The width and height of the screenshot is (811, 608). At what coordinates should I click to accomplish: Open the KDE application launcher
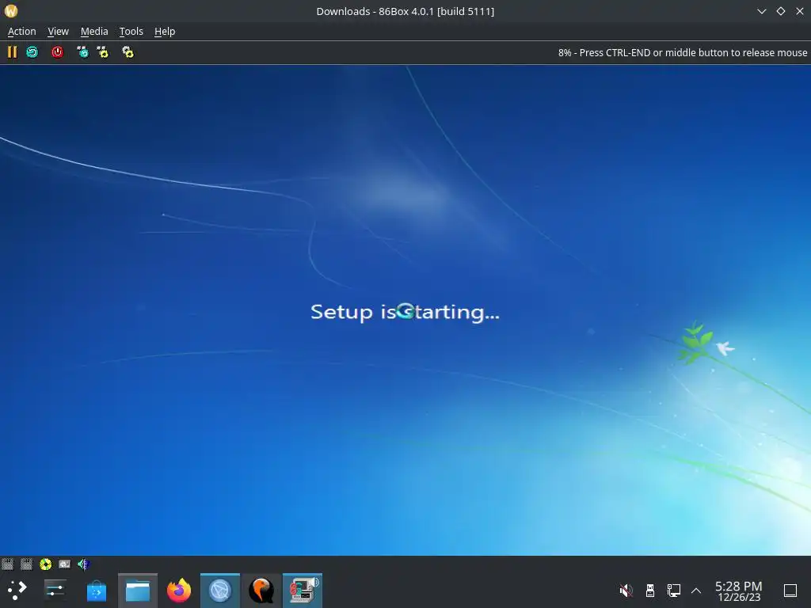tap(17, 590)
